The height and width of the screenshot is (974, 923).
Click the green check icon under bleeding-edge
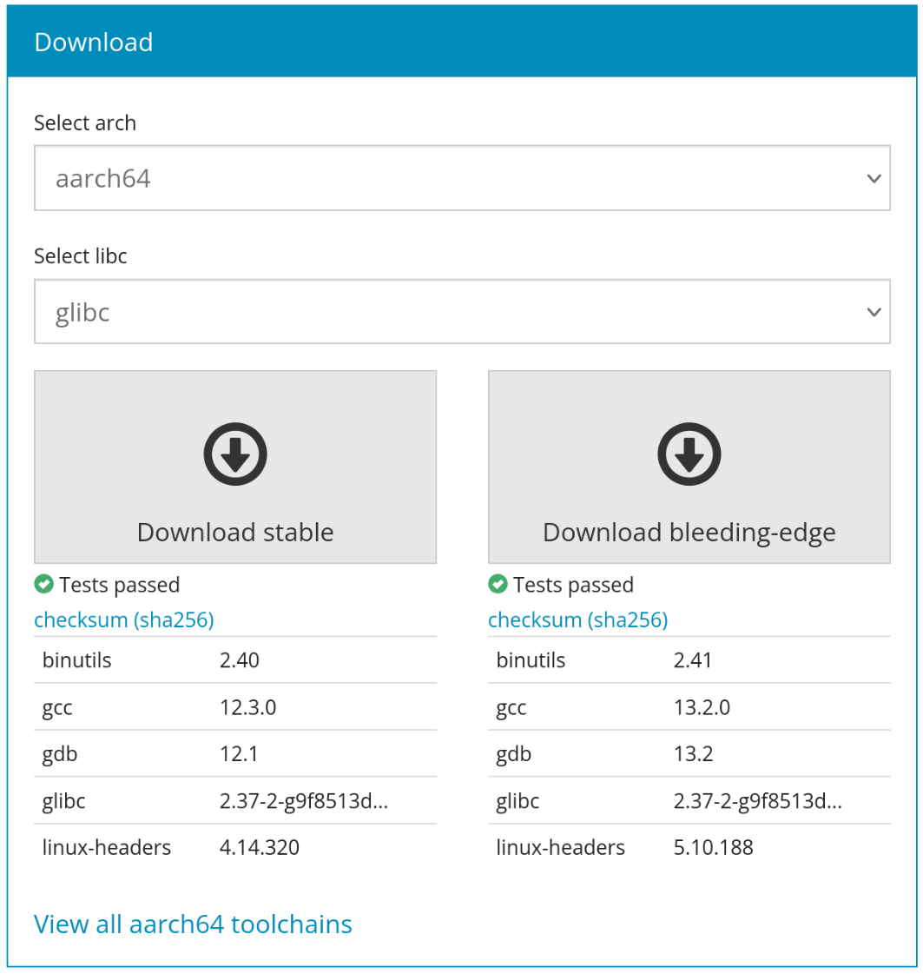498,584
